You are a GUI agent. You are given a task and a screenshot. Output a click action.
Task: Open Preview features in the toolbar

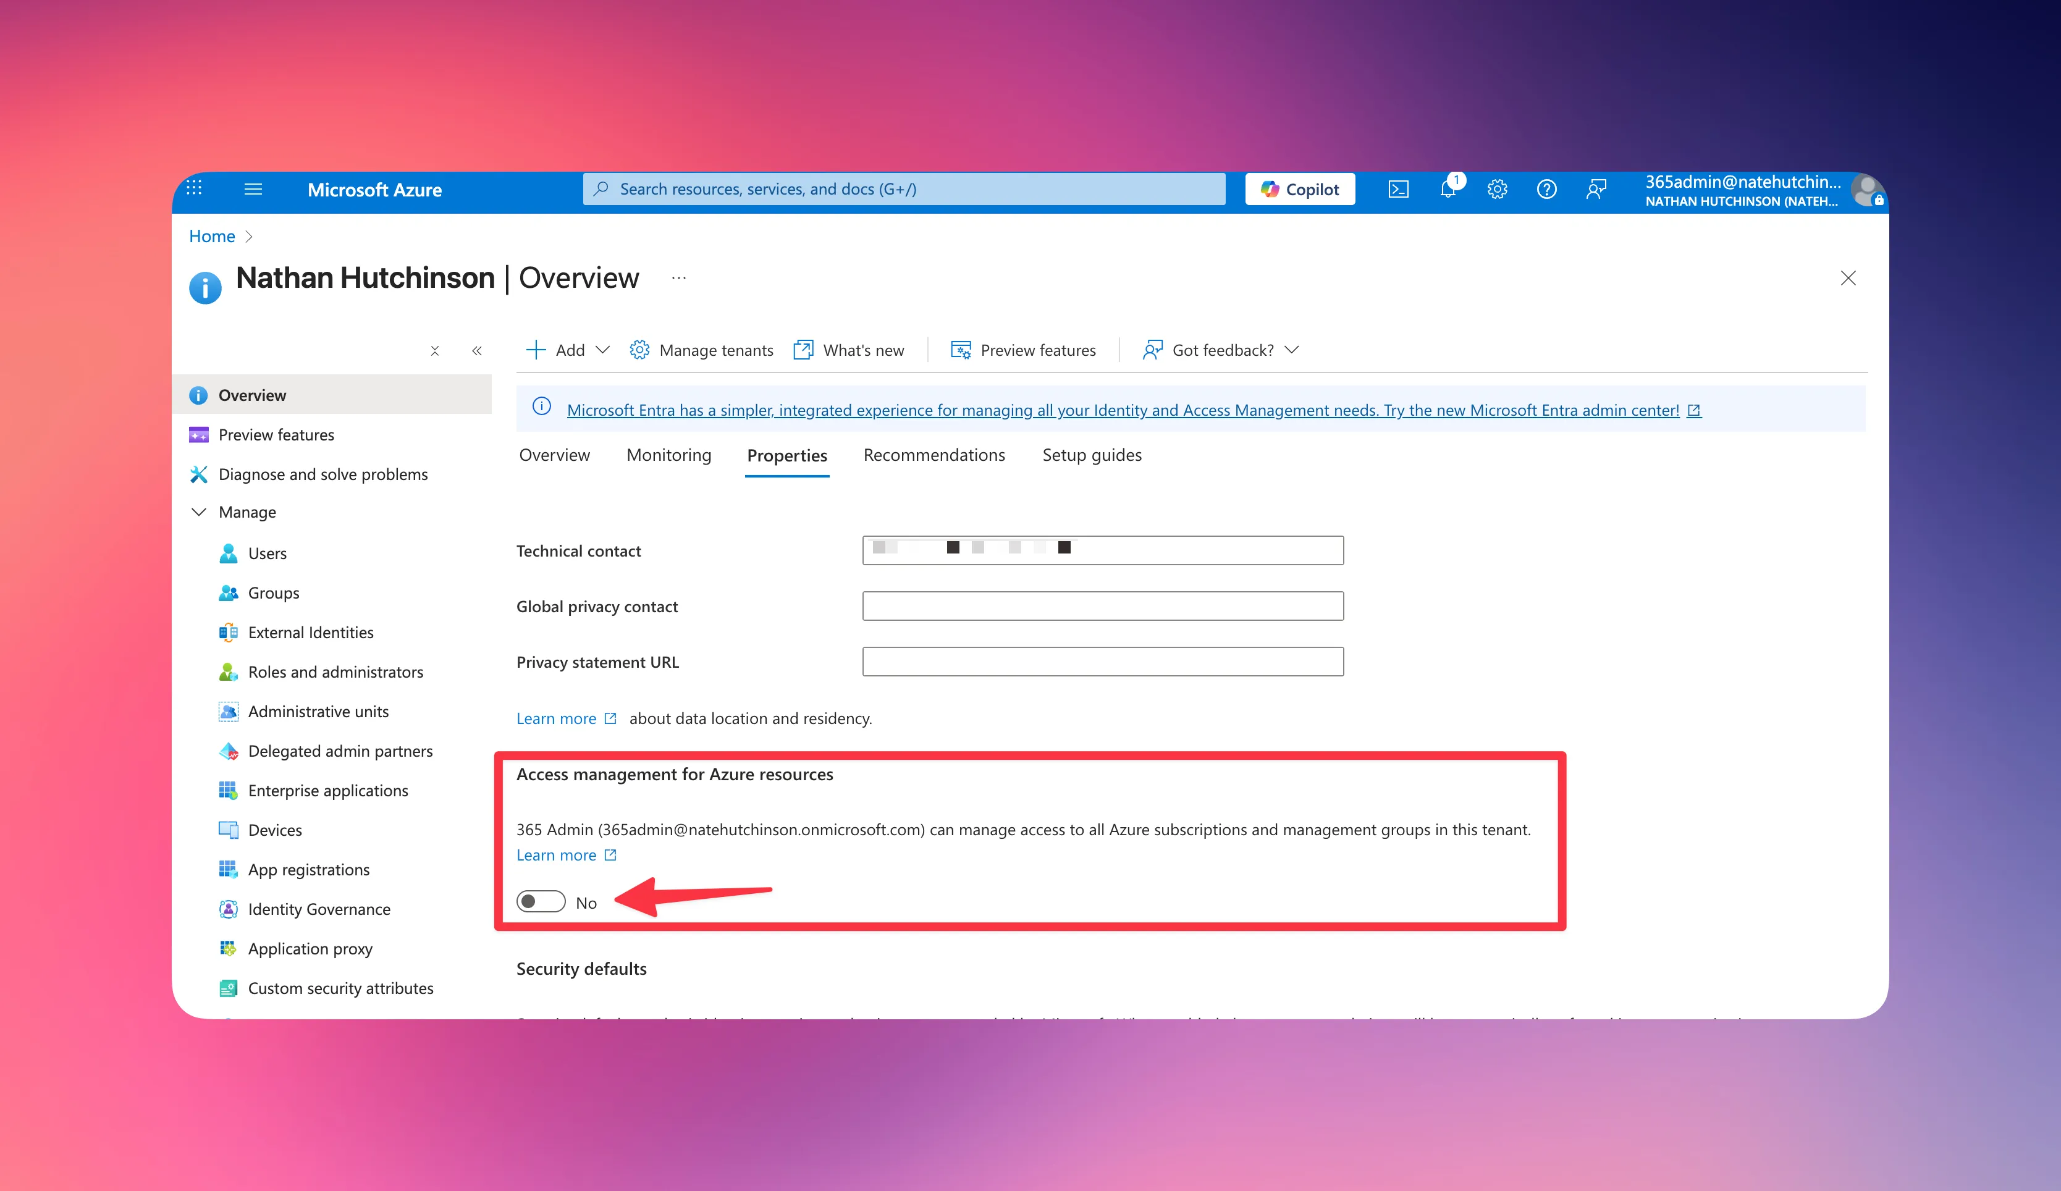[1023, 350]
